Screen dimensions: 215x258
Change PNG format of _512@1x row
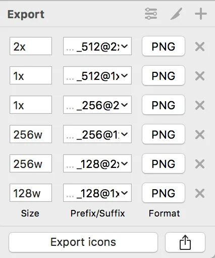pos(164,75)
